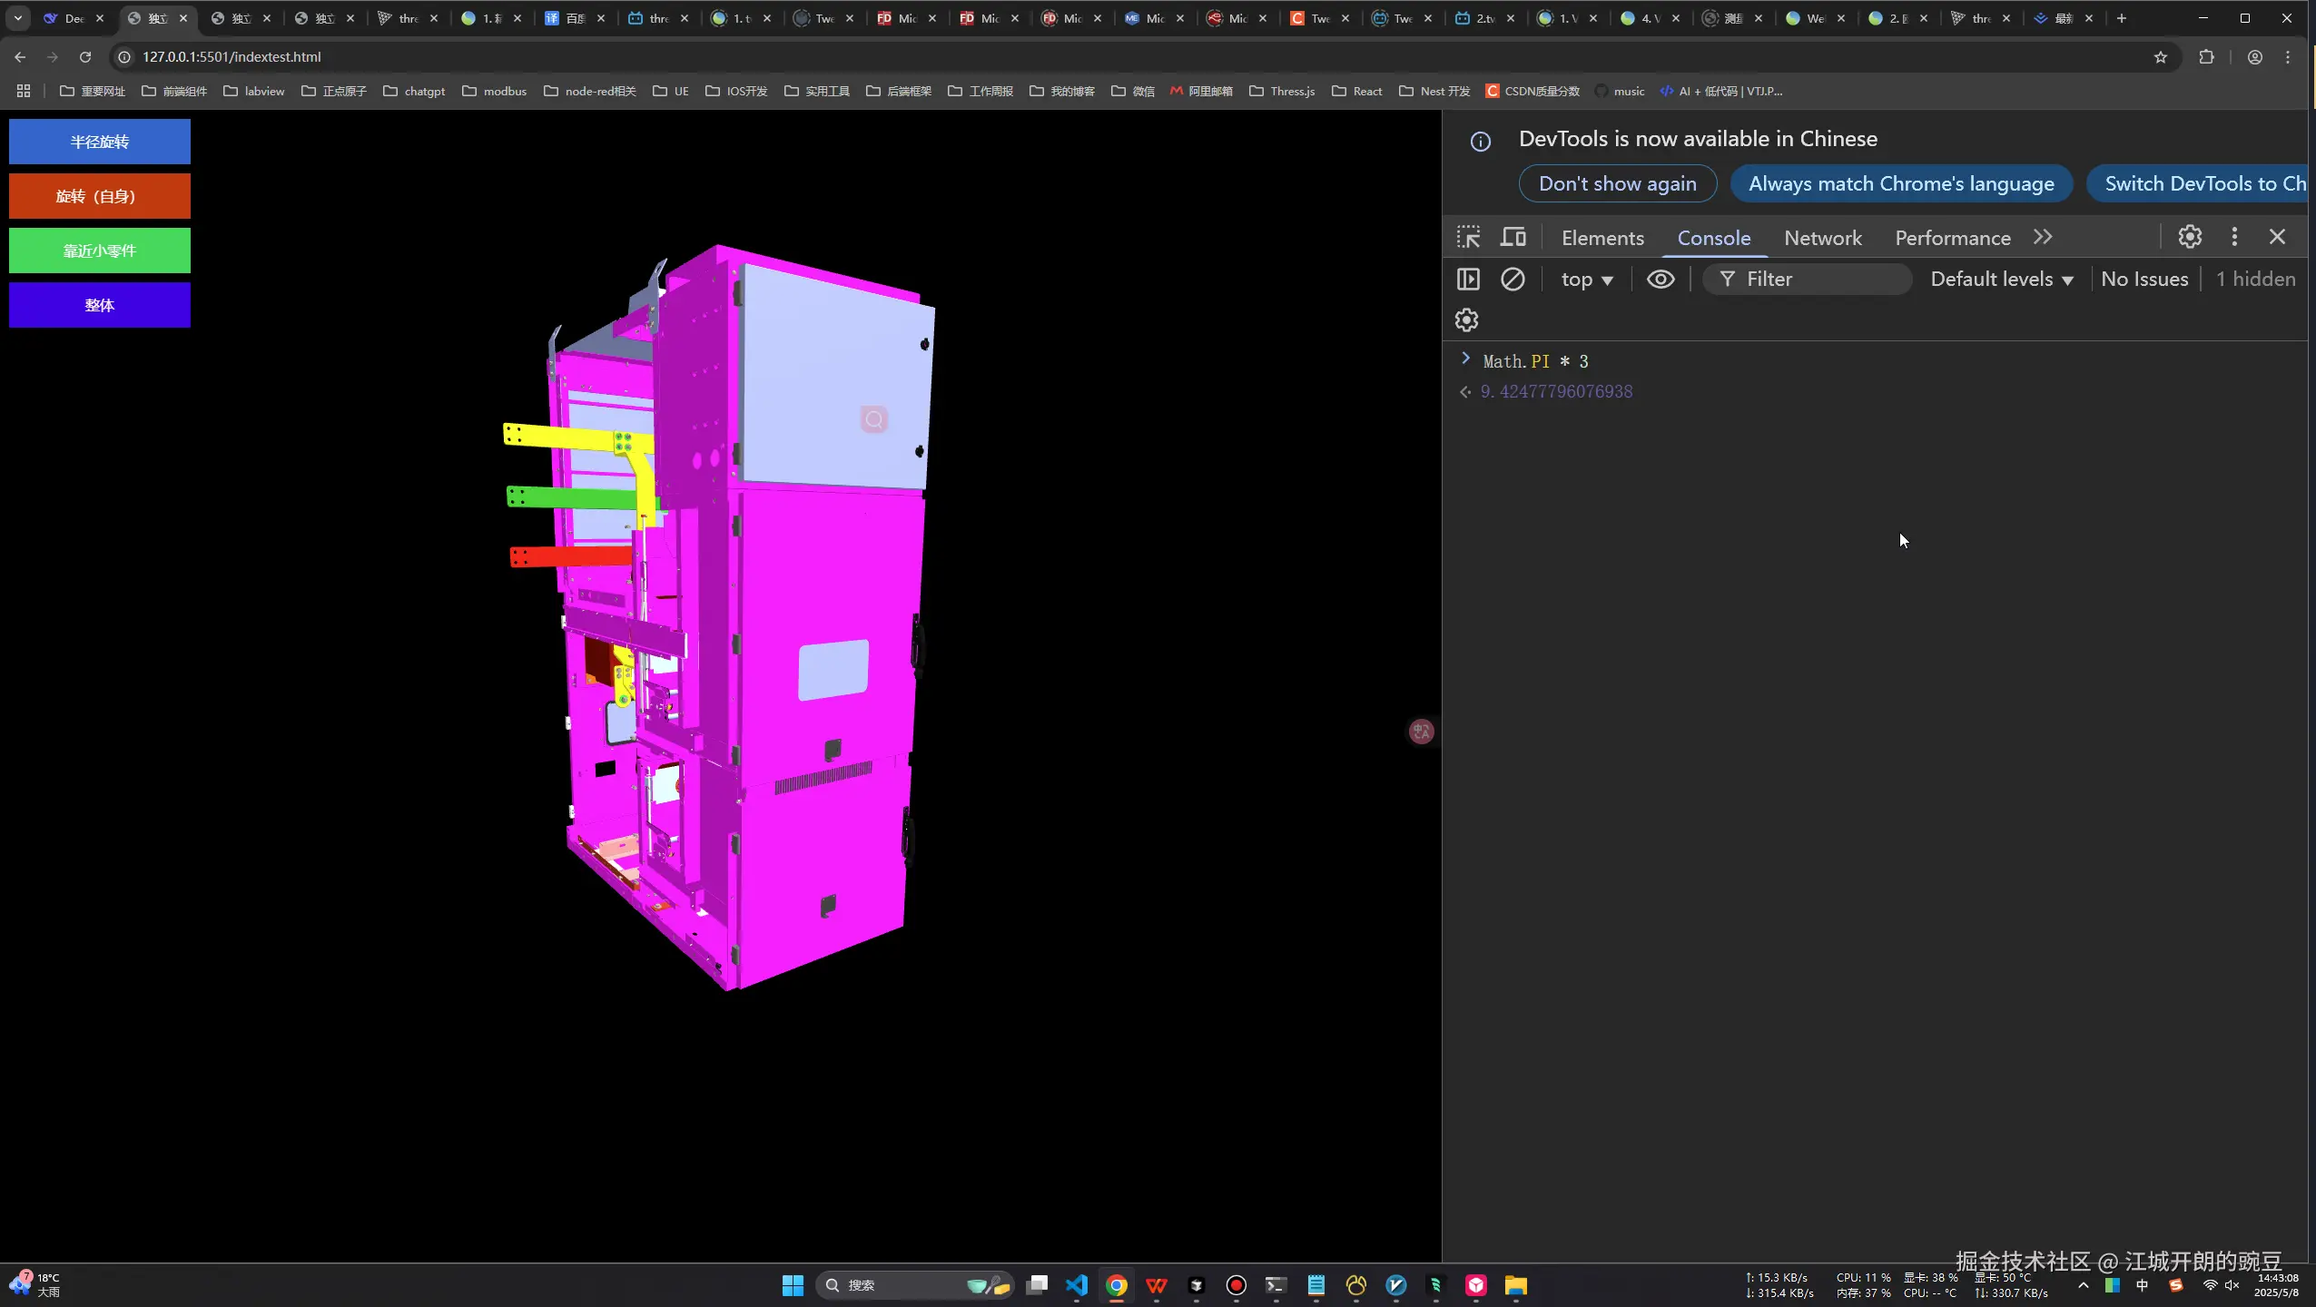The width and height of the screenshot is (2316, 1307).
Task: Click the live expression eye icon
Action: [1661, 279]
